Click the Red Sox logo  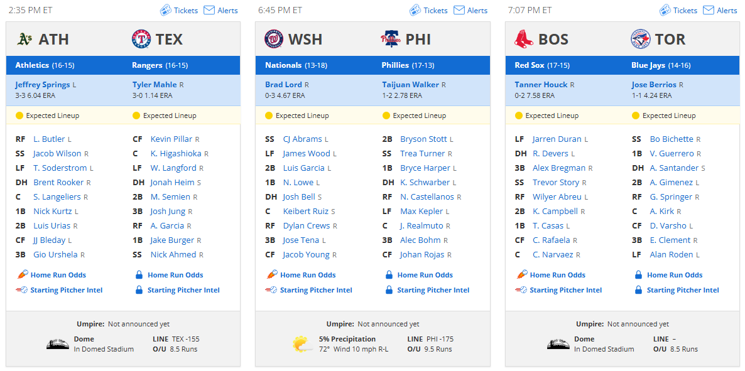pos(524,40)
